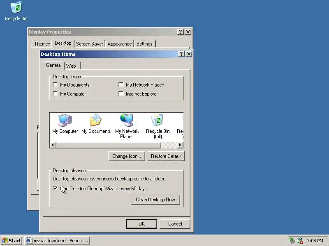Select the My Documents folder icon

tap(96, 124)
